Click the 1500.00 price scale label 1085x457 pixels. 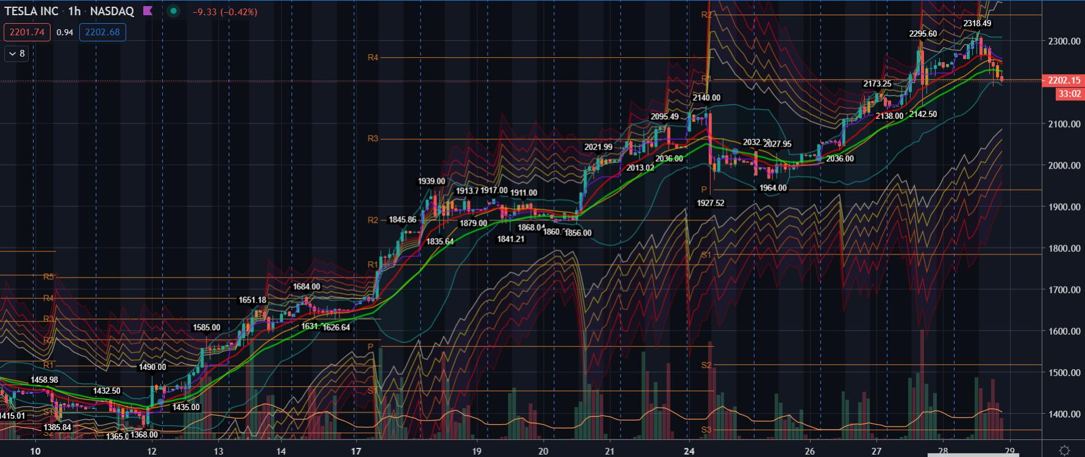pos(1064,372)
